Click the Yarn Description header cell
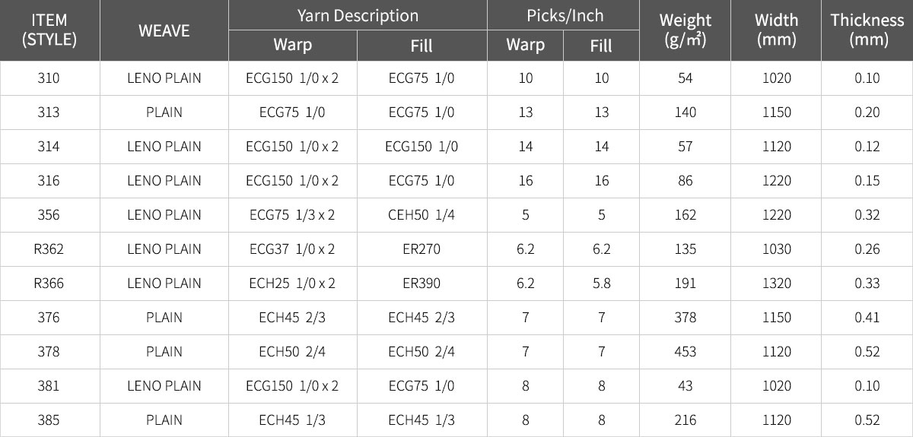913x437 pixels. pyautogui.click(x=358, y=15)
